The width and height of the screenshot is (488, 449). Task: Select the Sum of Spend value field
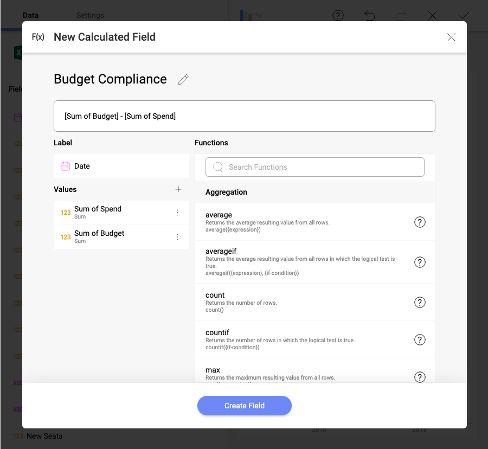point(98,209)
